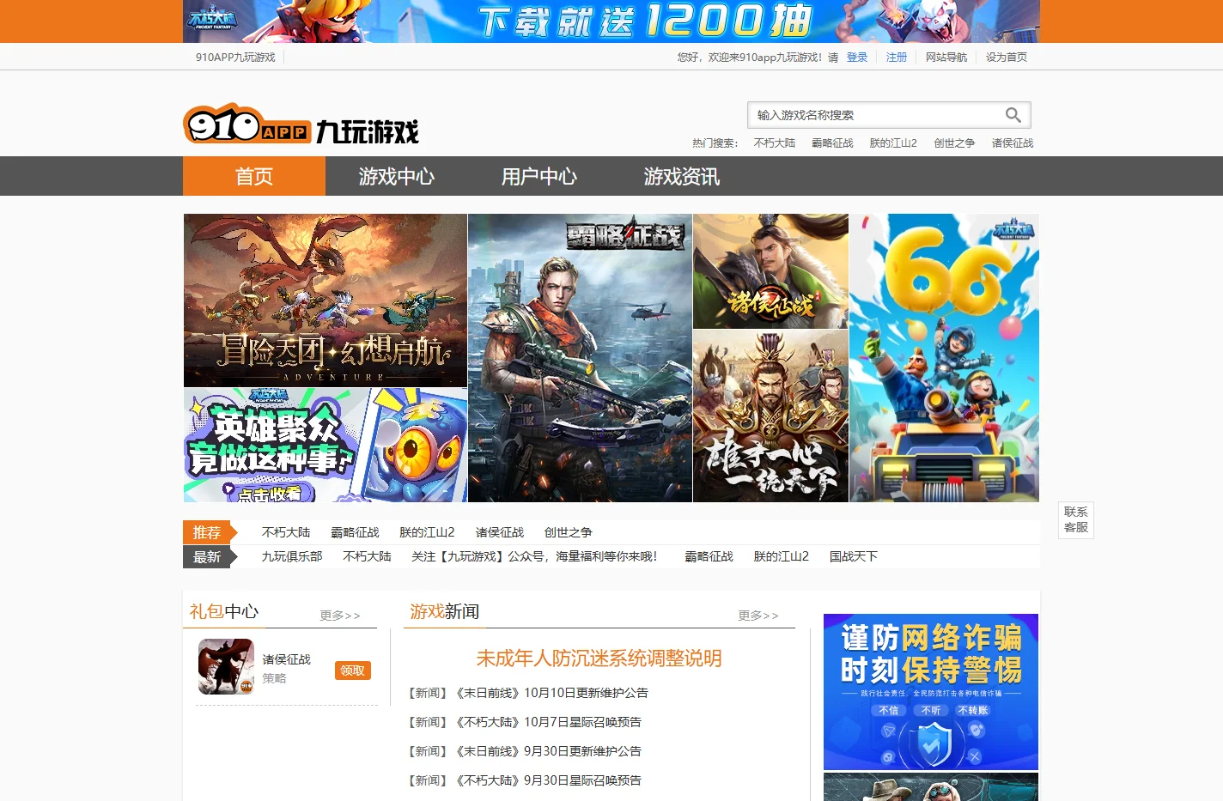
Task: Click 设为首页 in the top bar
Action: [x=1007, y=58]
